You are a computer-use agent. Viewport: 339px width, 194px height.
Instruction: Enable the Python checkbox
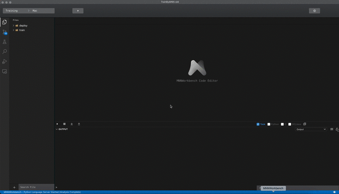point(269,124)
